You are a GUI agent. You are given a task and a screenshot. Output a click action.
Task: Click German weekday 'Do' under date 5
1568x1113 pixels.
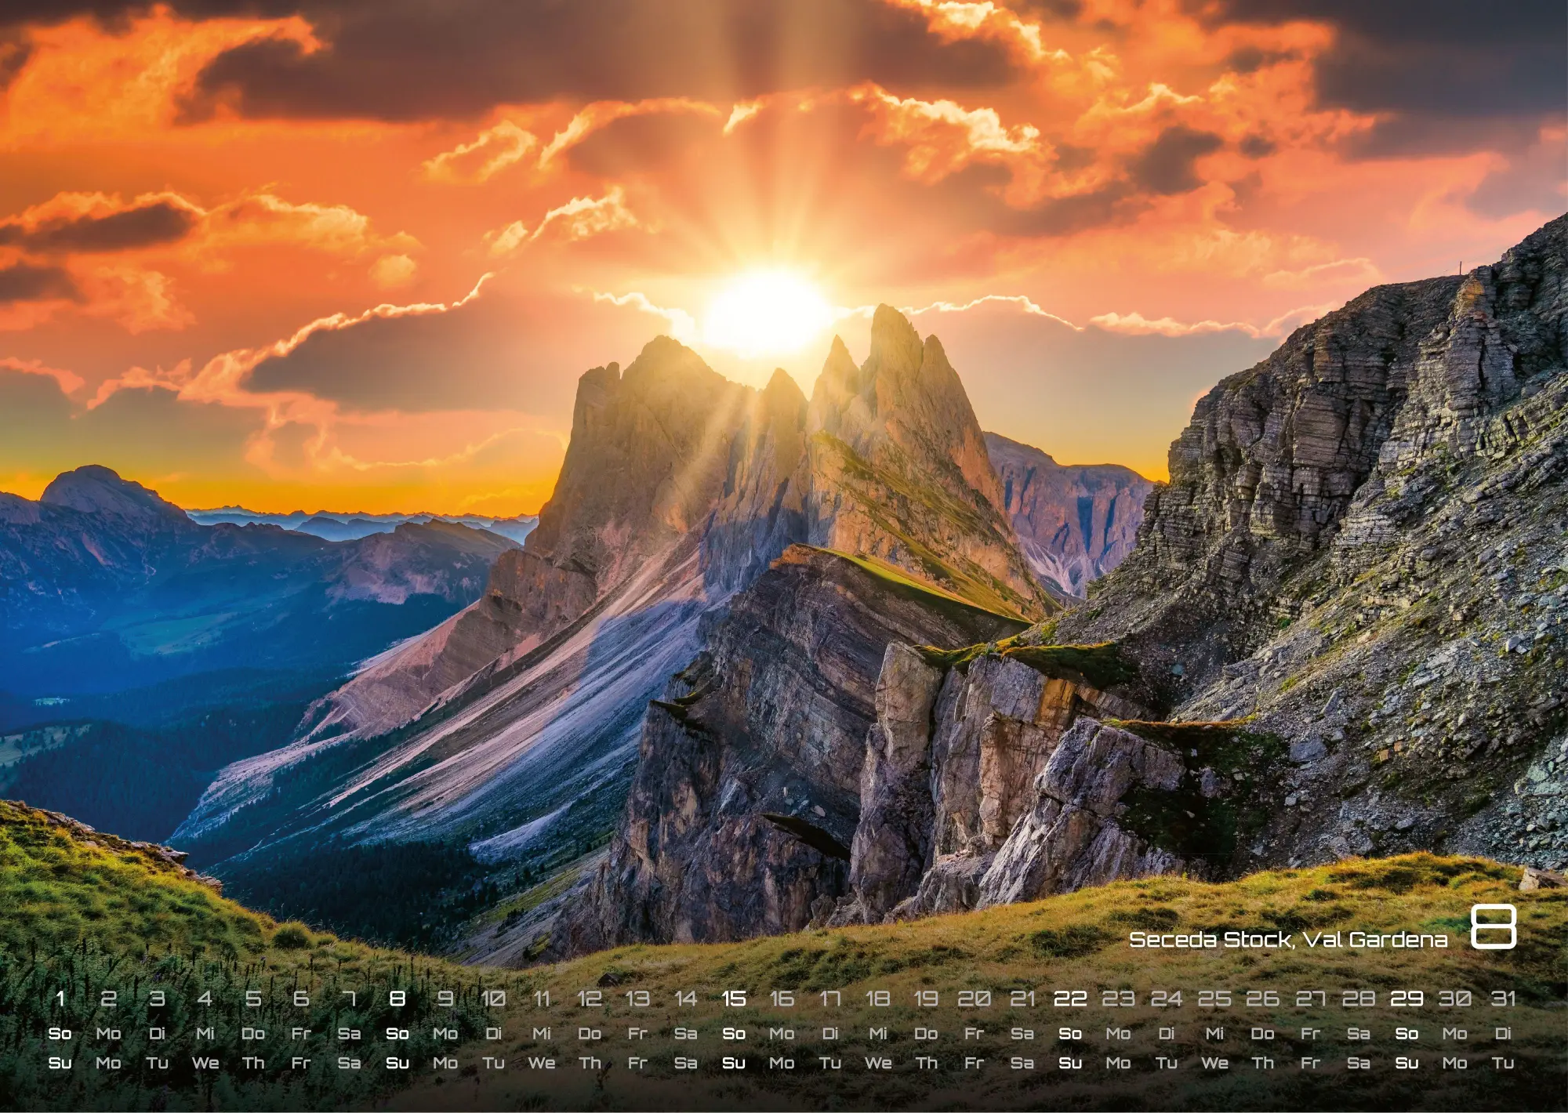(253, 1034)
